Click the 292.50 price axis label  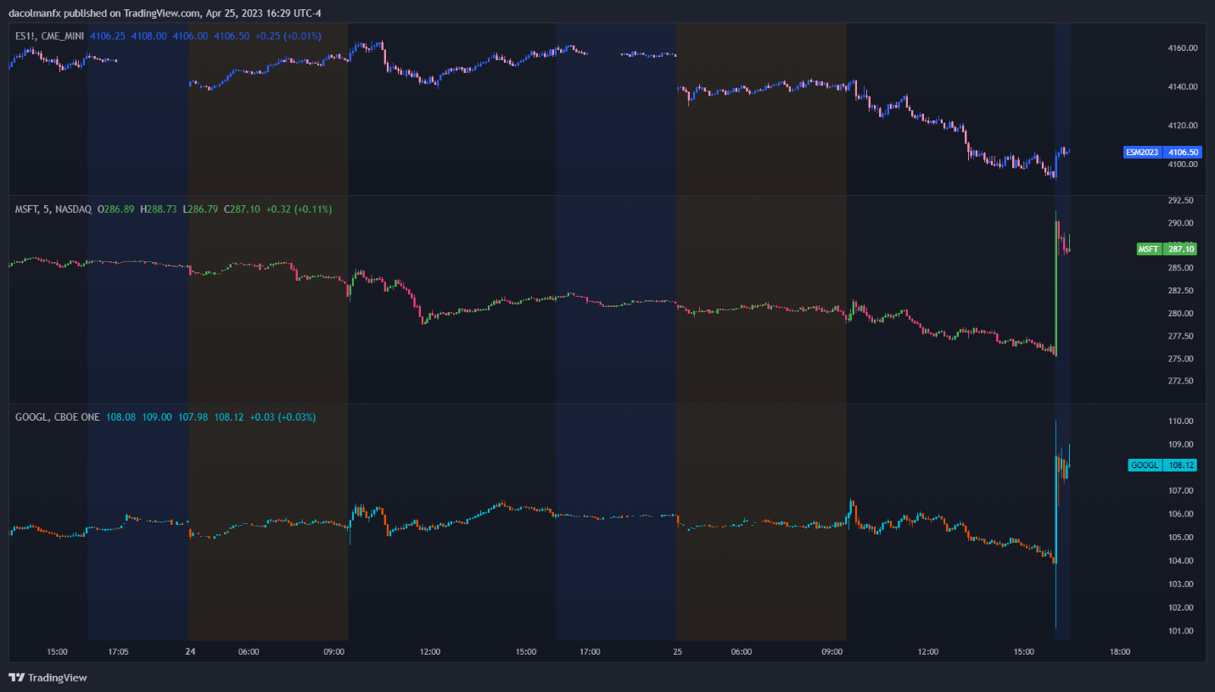(x=1181, y=200)
